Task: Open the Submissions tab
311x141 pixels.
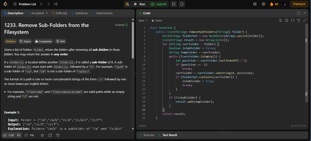Action: tap(102, 13)
